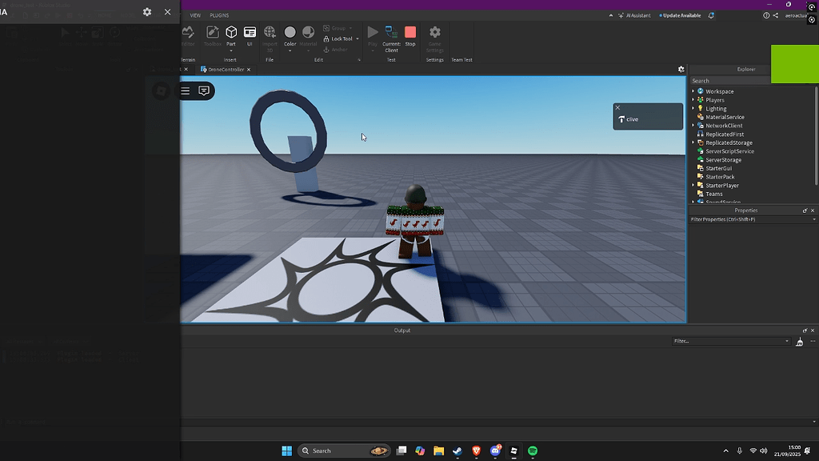Toggle Anchor on the selection

tap(339, 50)
